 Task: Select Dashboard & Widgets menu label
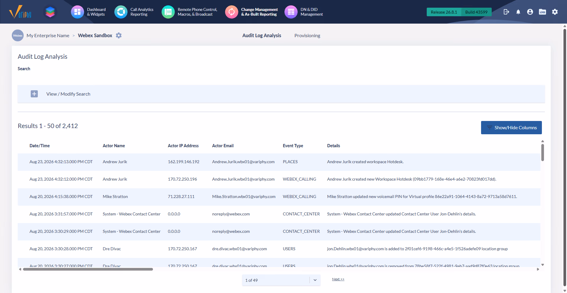tap(96, 12)
